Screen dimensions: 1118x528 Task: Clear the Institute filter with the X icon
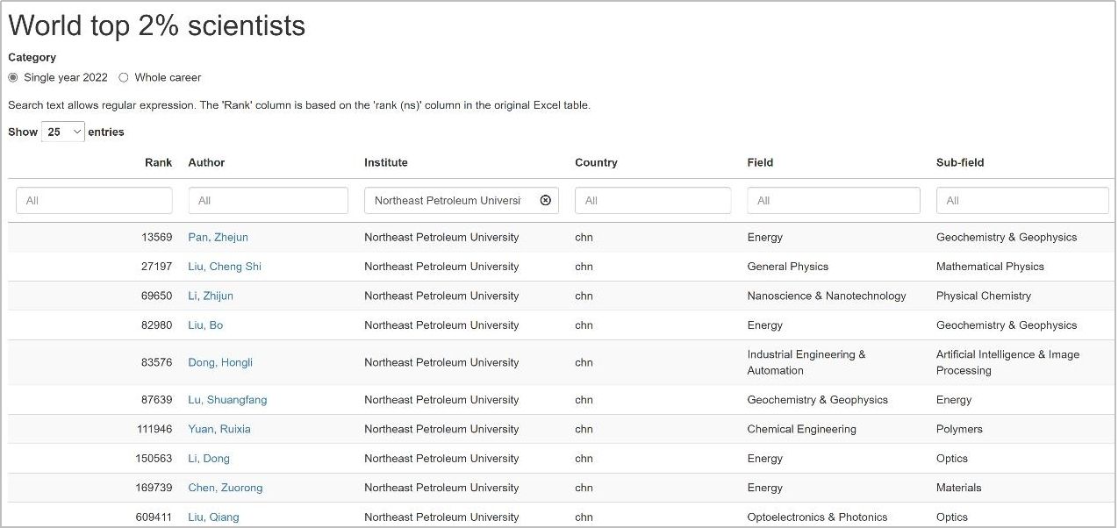pos(545,201)
